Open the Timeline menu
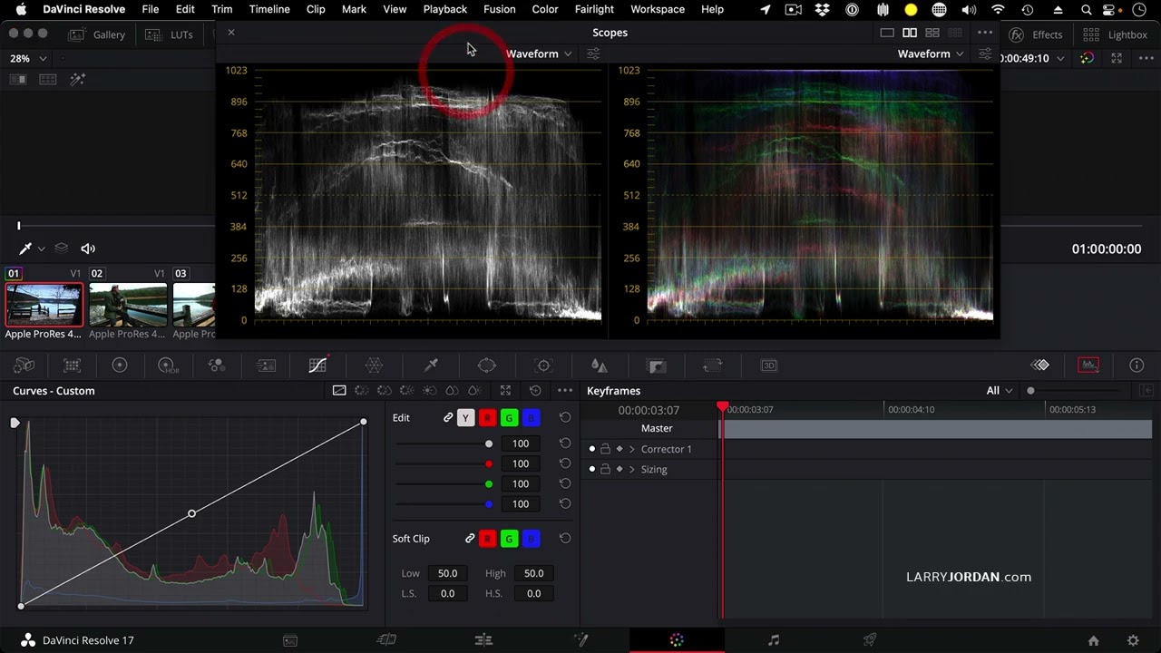 [x=269, y=9]
